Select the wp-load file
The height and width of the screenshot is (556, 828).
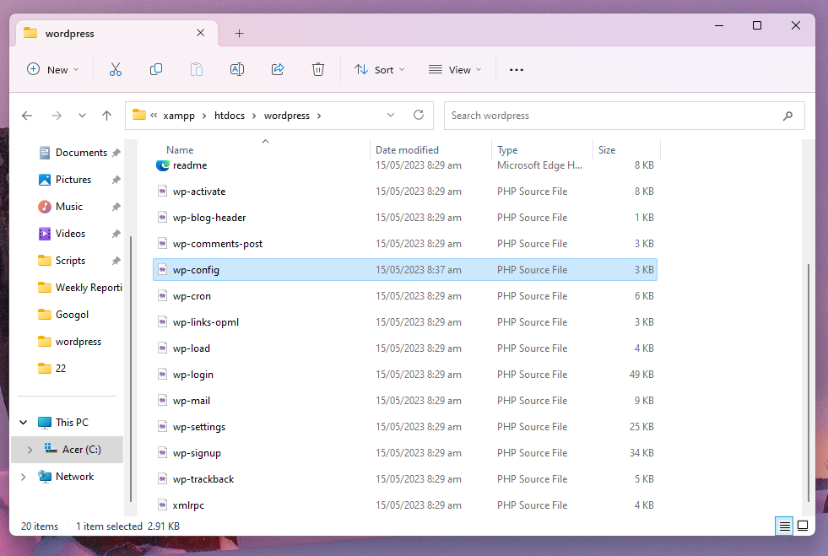(405, 348)
